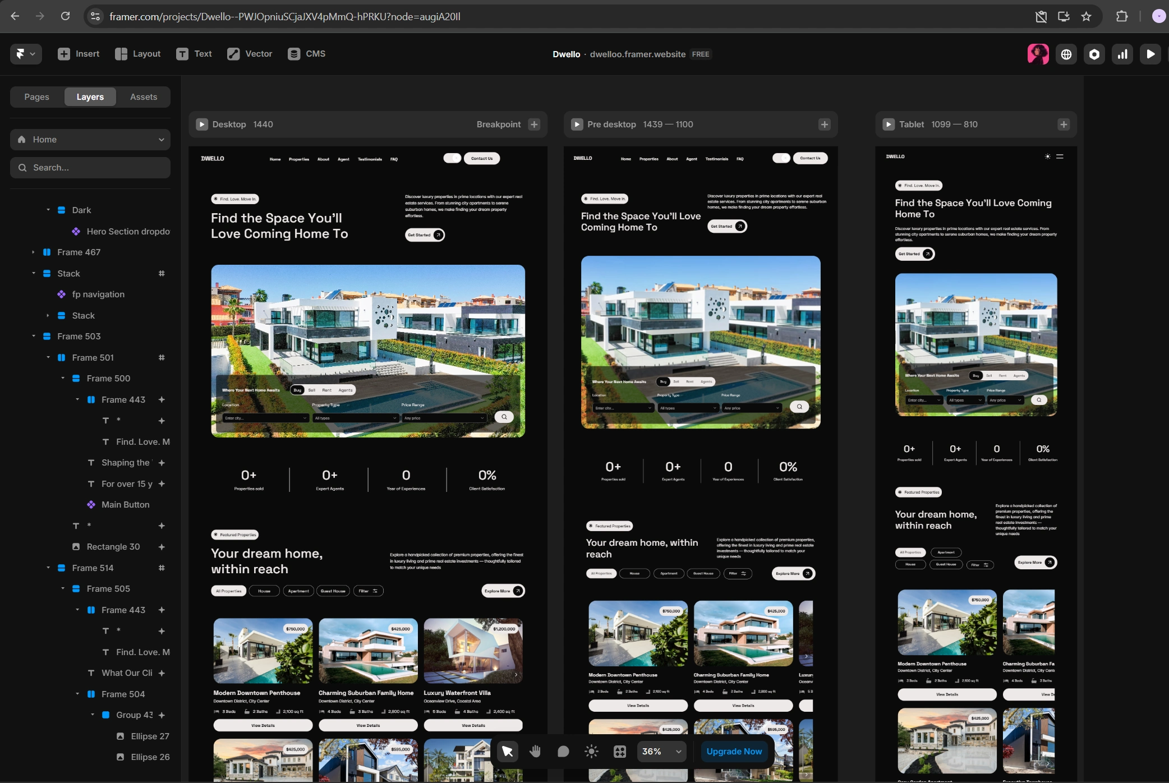Switch to the Pages tab

click(x=36, y=96)
